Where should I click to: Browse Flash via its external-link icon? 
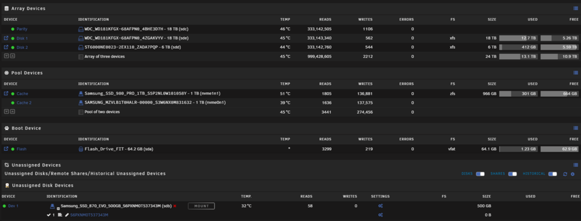[x=6, y=149]
